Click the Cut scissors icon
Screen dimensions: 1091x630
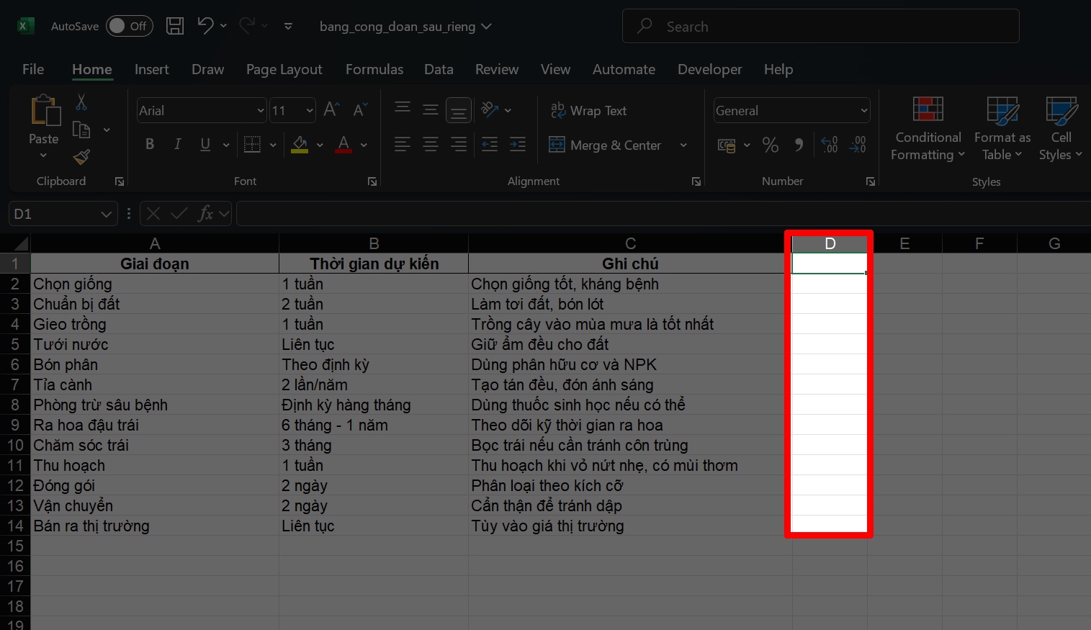click(81, 103)
